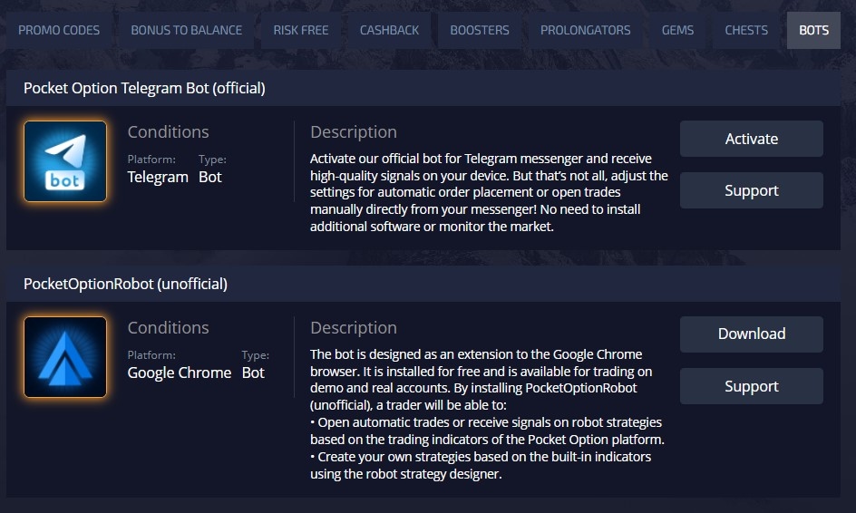Screen dimensions: 856x513
Task: Go to the Cashback tab
Action: click(389, 30)
